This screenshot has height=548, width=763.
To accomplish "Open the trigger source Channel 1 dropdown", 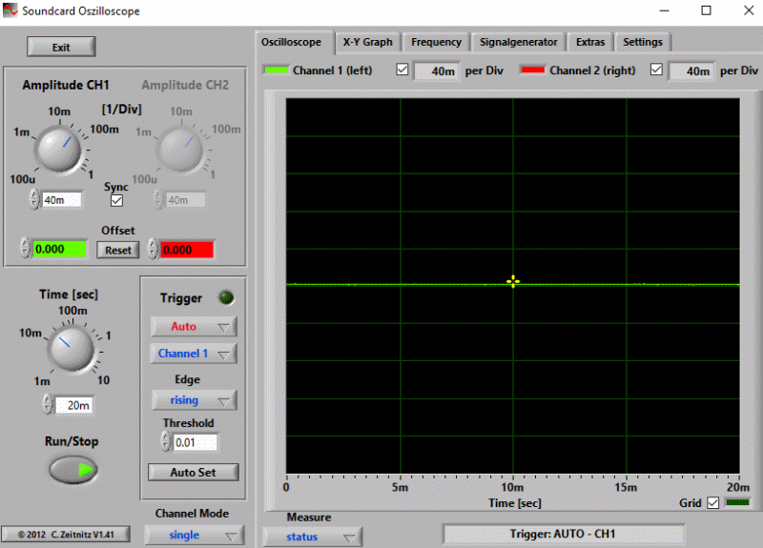I will [x=194, y=354].
